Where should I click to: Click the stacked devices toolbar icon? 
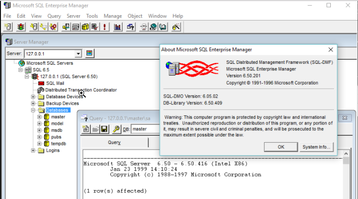pyautogui.click(x=75, y=27)
